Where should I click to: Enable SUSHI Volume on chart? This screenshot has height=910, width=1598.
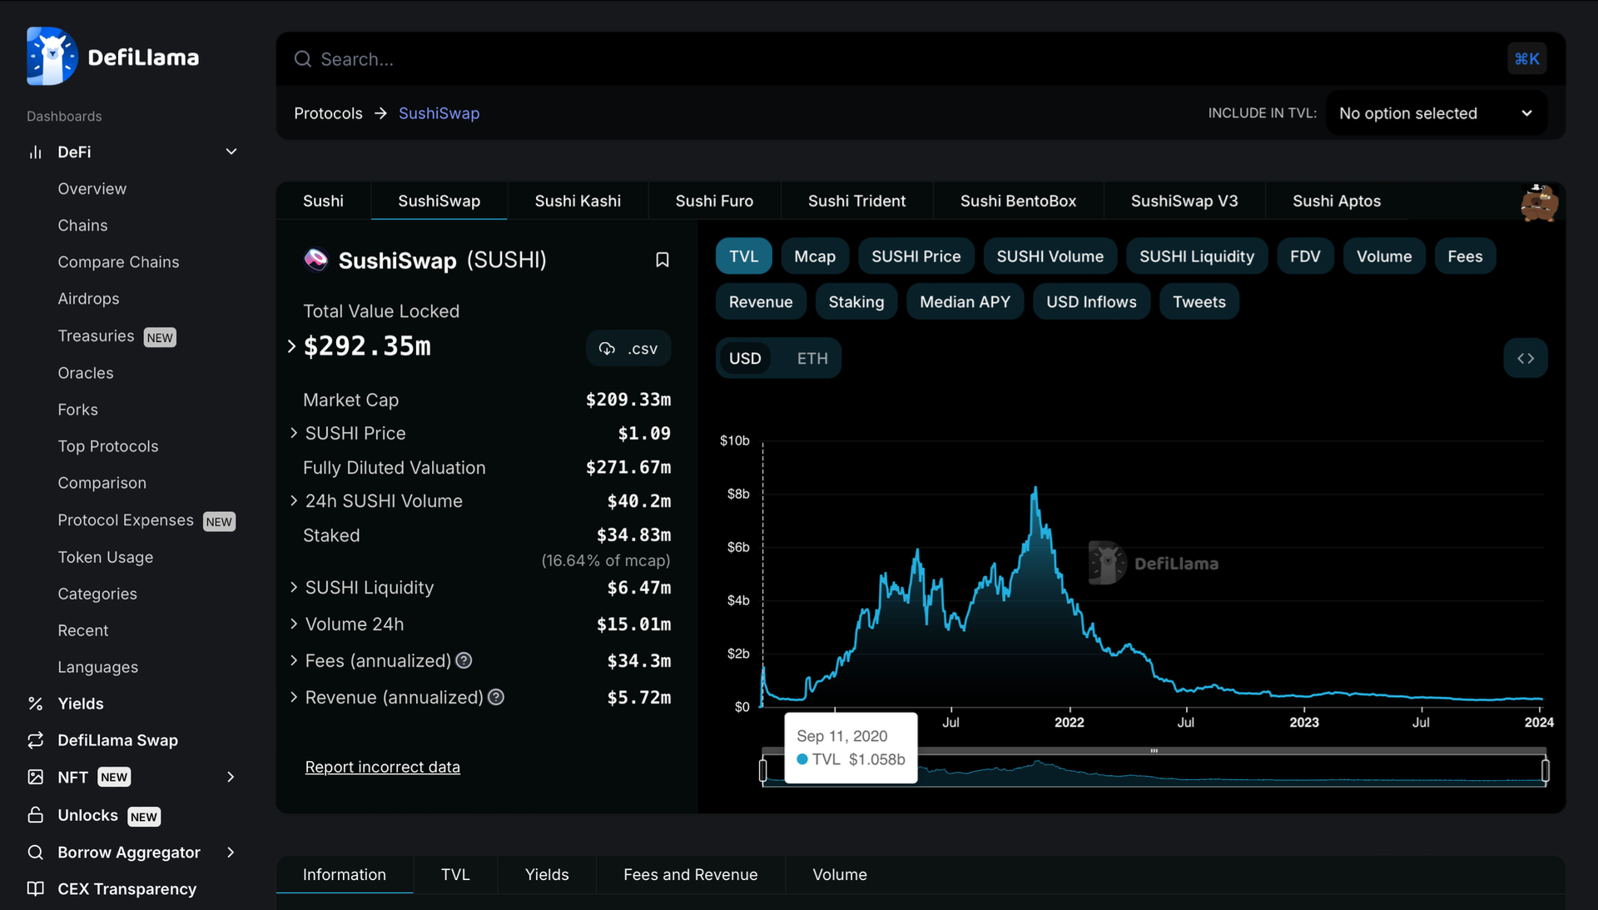1050,256
